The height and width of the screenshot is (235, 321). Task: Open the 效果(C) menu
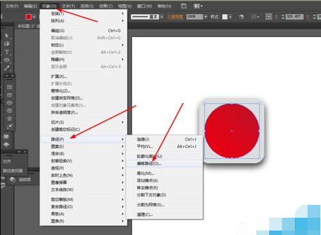[106, 6]
